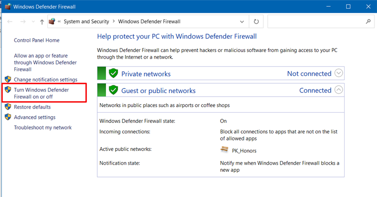Viewport: 377px width, 197px height.
Task: Click the System and Security breadcrumb
Action: coord(86,22)
